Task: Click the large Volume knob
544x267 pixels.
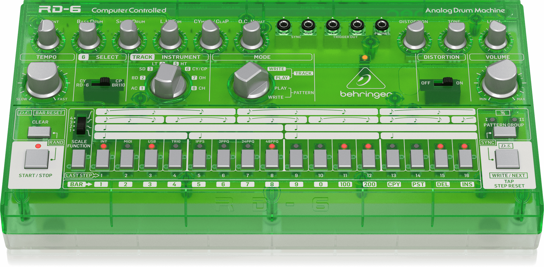Action: [500, 79]
